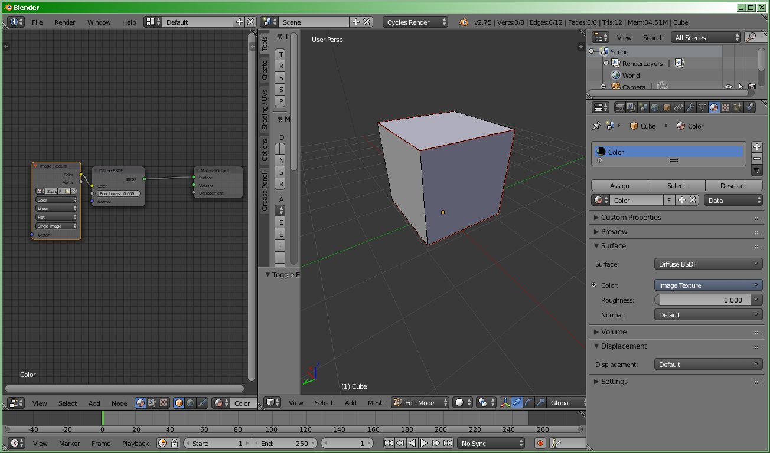Viewport: 770px width, 453px height.
Task: Click the timeline horizontal scrollbar
Action: 293,429
